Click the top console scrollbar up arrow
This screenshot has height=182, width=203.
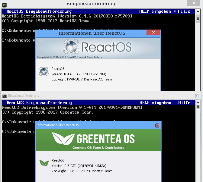coord(198,11)
